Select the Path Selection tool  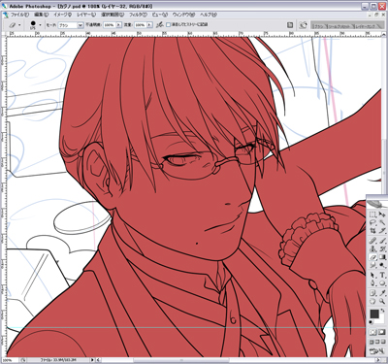[372, 276]
